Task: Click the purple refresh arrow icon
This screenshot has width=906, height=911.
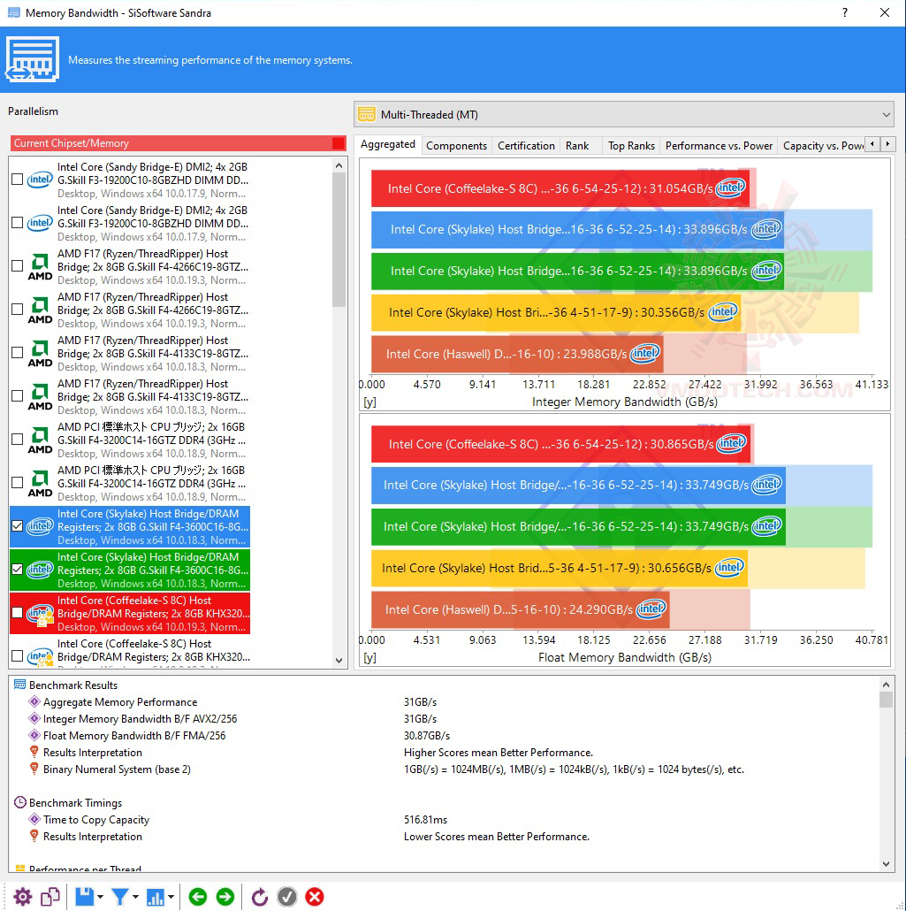Action: tap(260, 897)
